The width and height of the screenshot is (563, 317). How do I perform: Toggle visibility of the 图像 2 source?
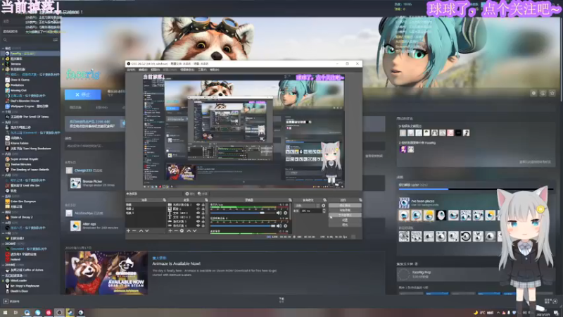198,209
